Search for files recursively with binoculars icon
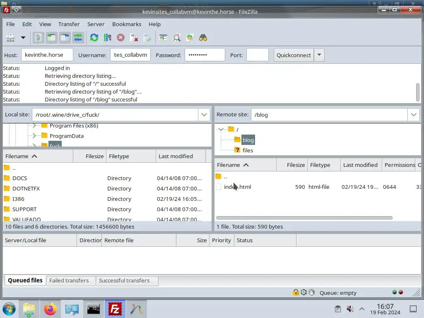The height and width of the screenshot is (318, 424). [x=203, y=38]
